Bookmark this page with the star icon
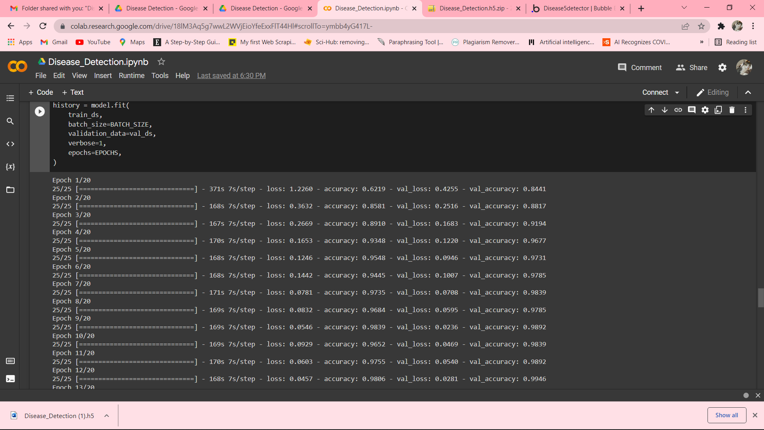Screen dimensions: 764x430 701,26
